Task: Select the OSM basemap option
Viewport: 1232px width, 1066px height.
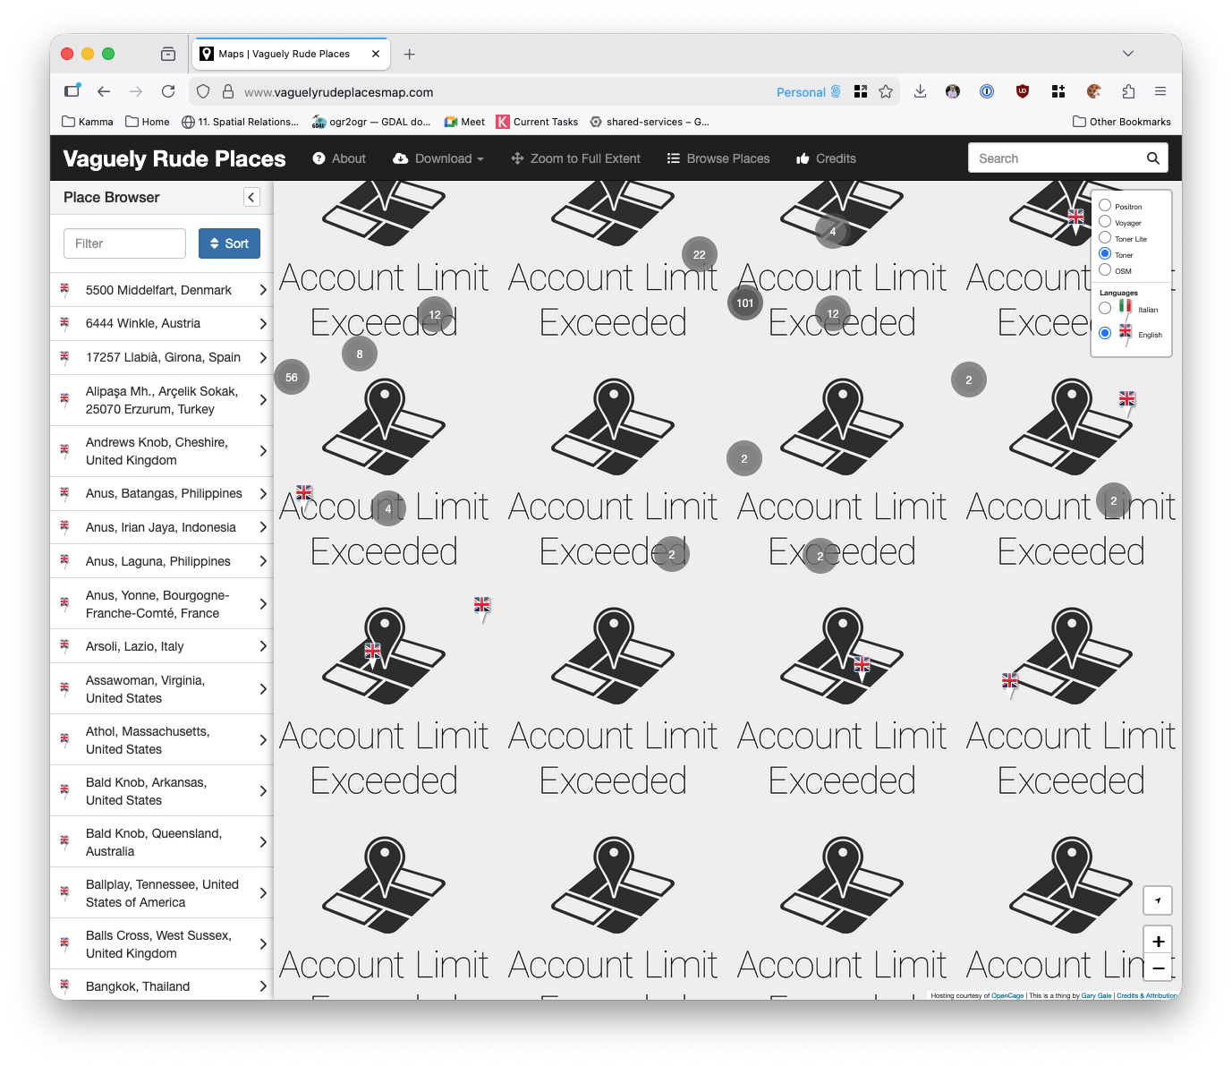Action: (x=1105, y=270)
